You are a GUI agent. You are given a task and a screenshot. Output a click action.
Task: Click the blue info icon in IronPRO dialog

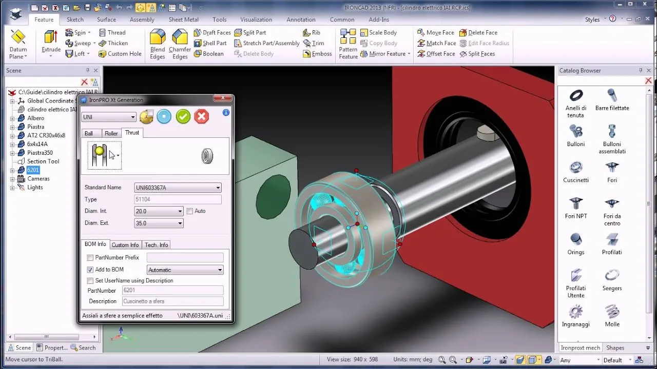[226, 112]
